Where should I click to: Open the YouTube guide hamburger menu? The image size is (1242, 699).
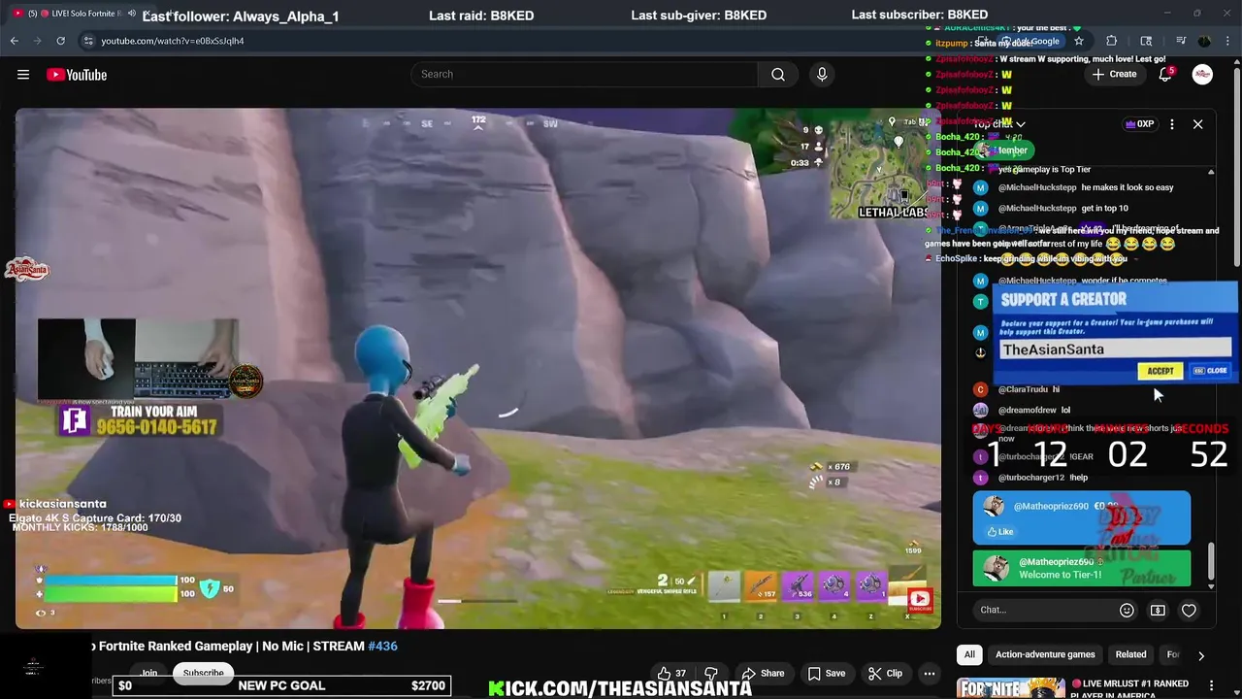23,75
